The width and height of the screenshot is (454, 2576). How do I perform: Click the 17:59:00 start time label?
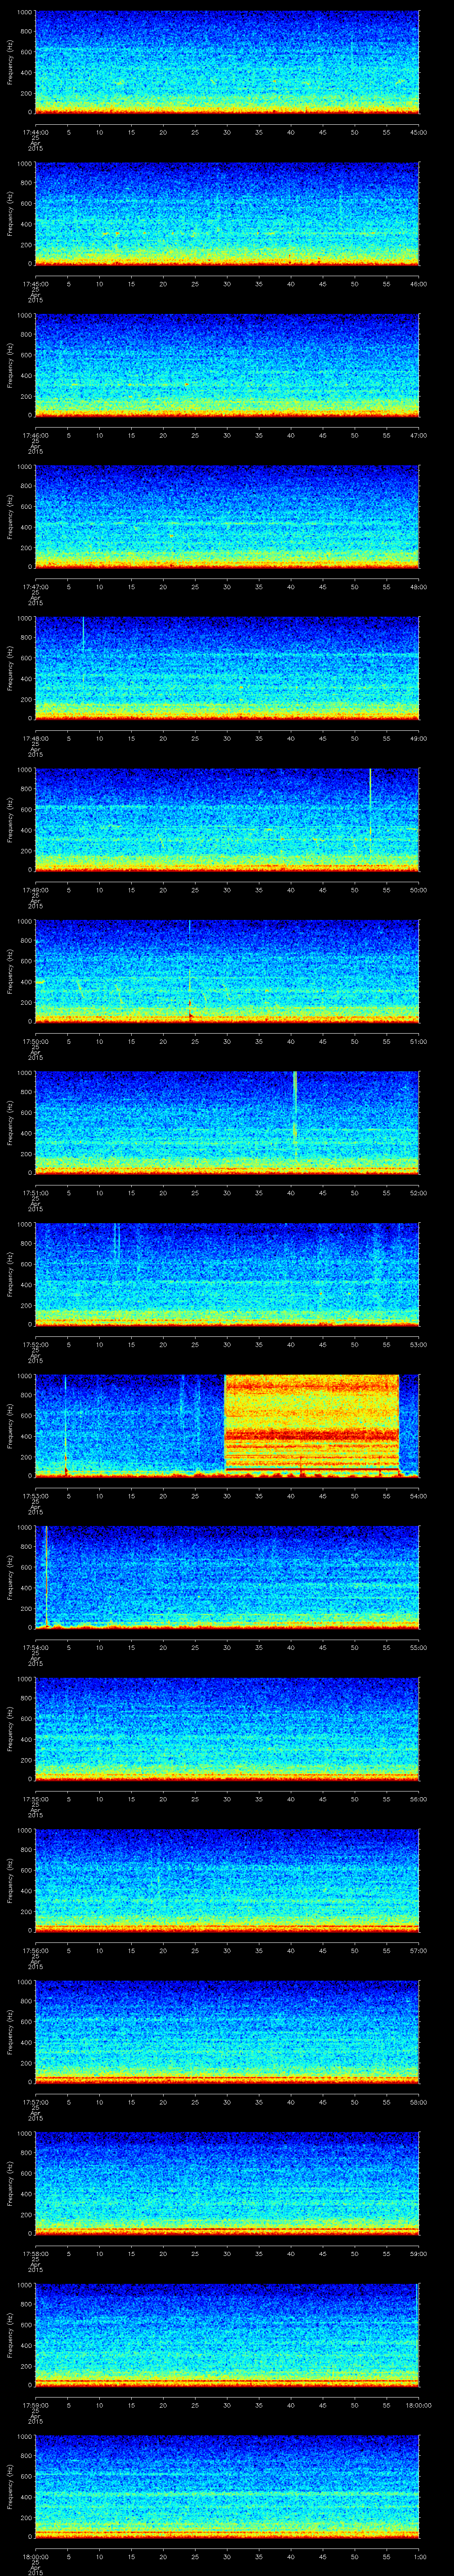pyautogui.click(x=35, y=2405)
